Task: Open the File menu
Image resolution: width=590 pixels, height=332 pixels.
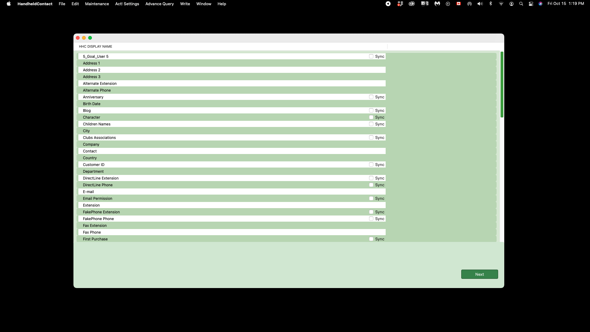Action: [x=62, y=4]
